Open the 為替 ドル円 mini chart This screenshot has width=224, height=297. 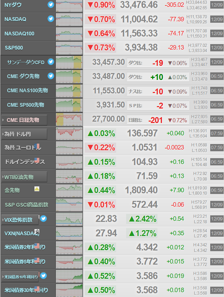point(69,134)
